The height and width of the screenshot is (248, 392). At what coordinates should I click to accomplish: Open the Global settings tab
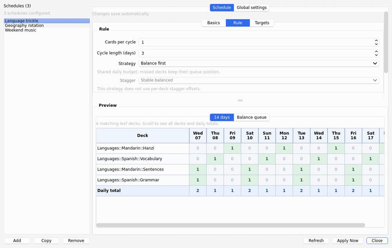[252, 7]
